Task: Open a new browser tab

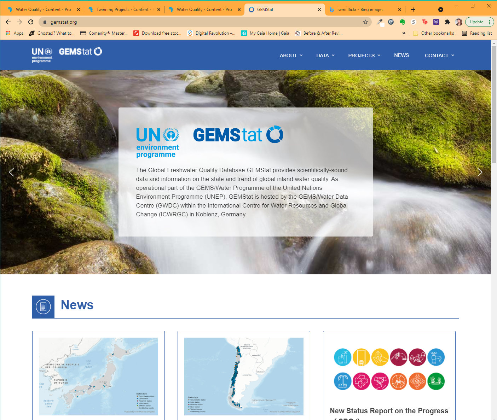Action: click(x=413, y=10)
